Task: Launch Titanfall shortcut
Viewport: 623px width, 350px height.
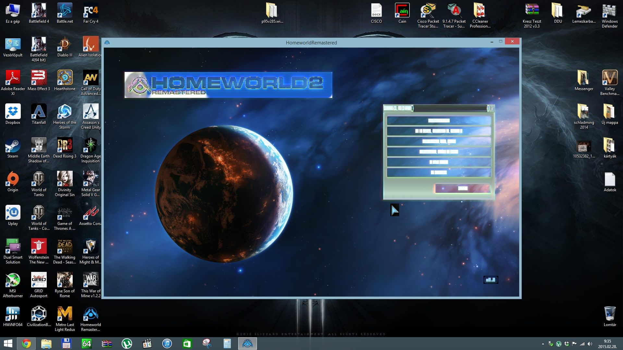Action: pyautogui.click(x=39, y=114)
